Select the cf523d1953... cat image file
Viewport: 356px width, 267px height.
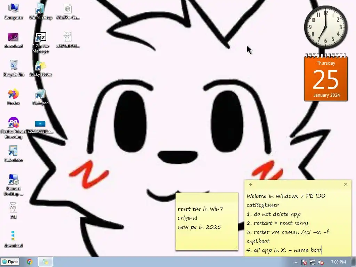68,40
